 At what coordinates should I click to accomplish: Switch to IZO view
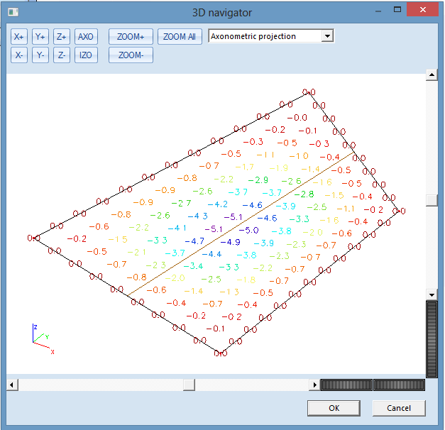coord(85,55)
